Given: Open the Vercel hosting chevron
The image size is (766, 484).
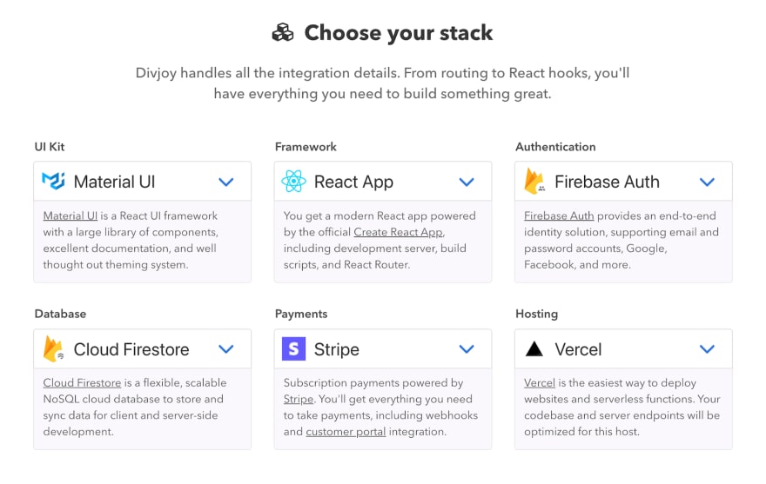Looking at the screenshot, I should pos(707,348).
